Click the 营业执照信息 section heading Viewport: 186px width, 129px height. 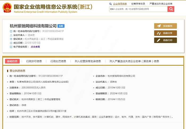(x=17, y=71)
